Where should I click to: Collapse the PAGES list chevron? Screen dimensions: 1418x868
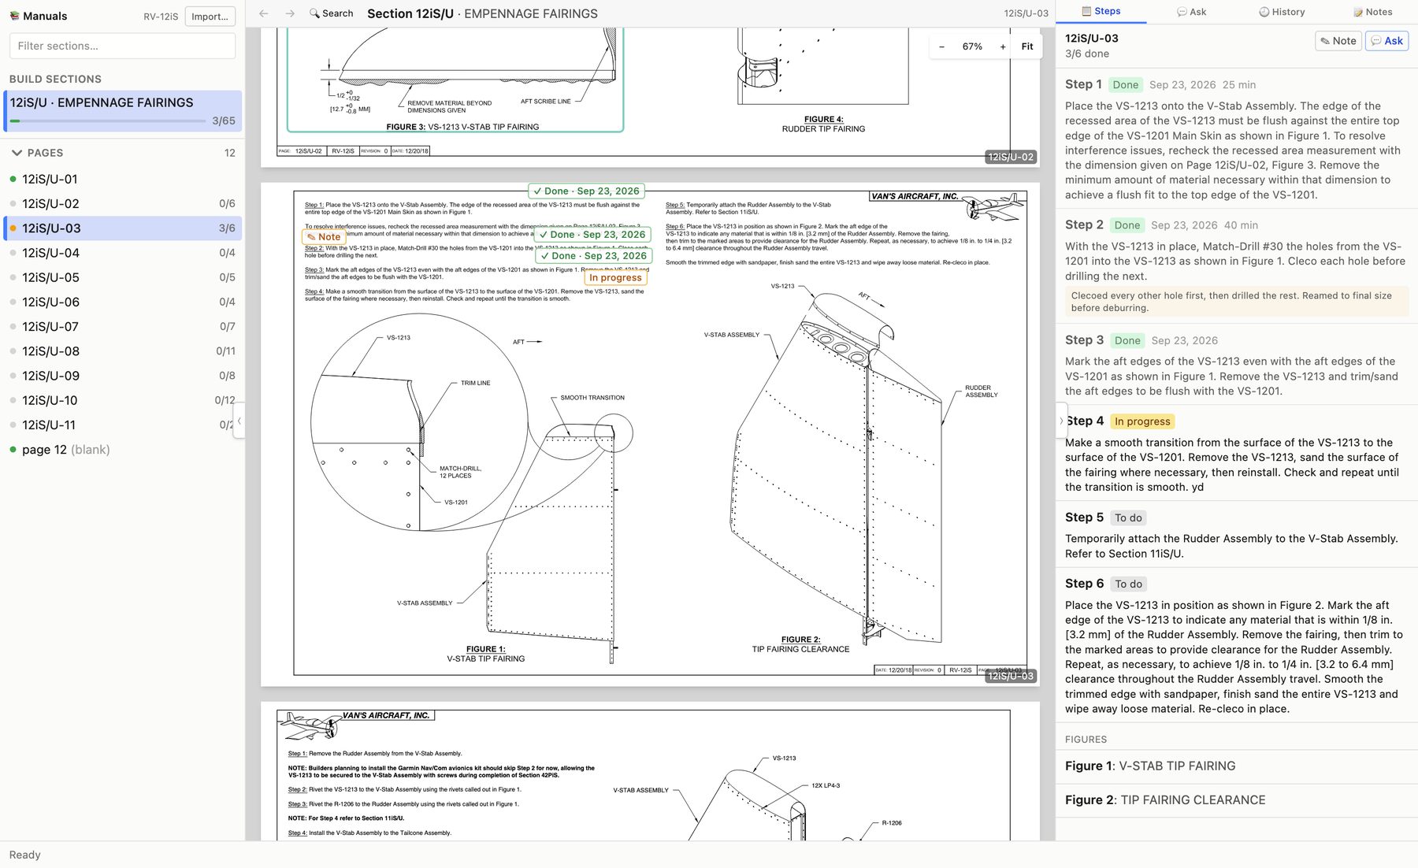point(17,153)
